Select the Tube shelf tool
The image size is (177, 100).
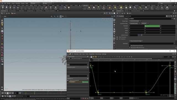coord(10,8)
